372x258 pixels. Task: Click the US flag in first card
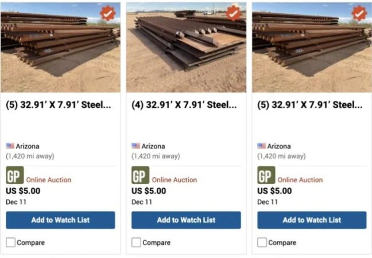pos(10,146)
